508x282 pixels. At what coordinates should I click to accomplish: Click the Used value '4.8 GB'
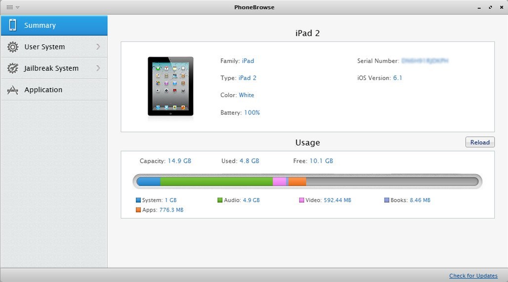[250, 161]
